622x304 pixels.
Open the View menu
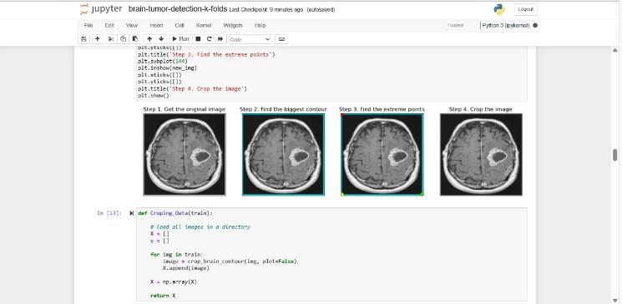[132, 25]
